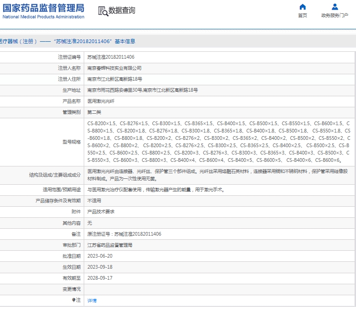356x309 pixels.
Task: Click the 管理类别 label
Action: (x=71, y=112)
